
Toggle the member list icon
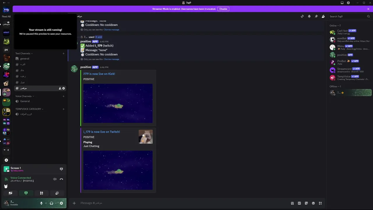pos(323,16)
